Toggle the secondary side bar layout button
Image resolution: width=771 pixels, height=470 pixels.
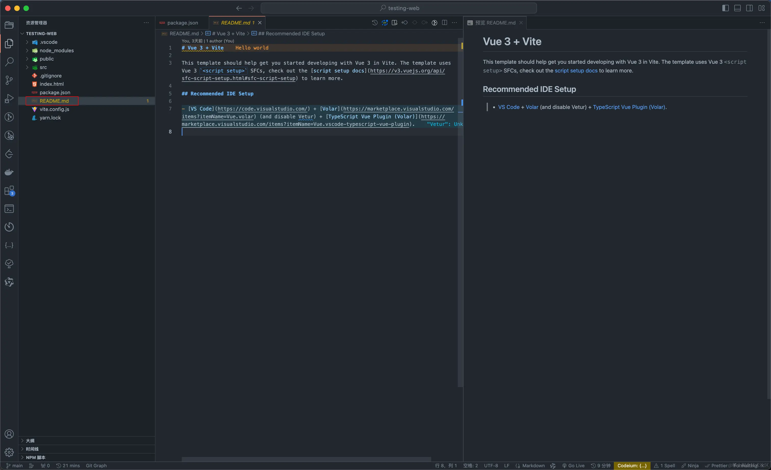[749, 8]
